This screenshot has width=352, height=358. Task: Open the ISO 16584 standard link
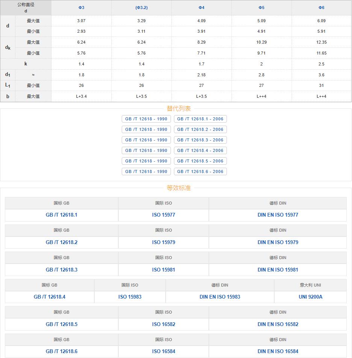[x=163, y=352]
